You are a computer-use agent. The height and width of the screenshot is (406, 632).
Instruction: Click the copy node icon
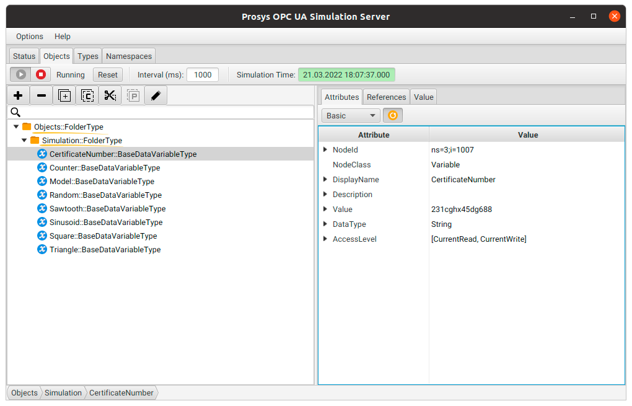coord(87,95)
